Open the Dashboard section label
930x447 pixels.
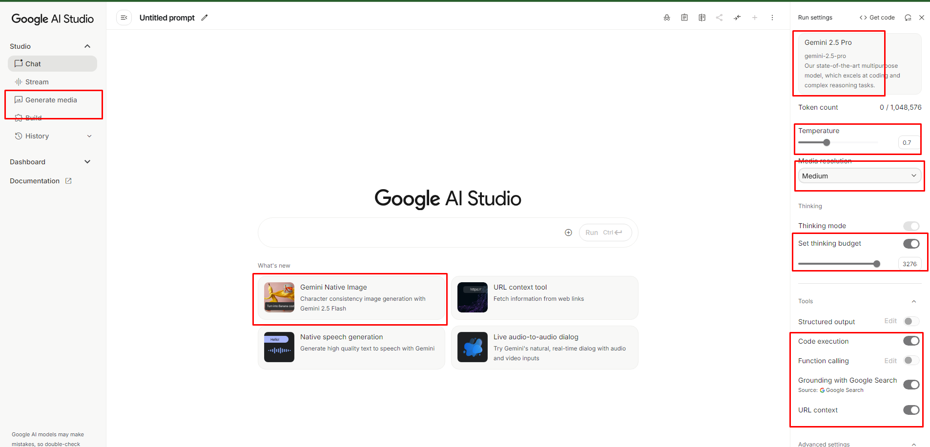pos(27,162)
